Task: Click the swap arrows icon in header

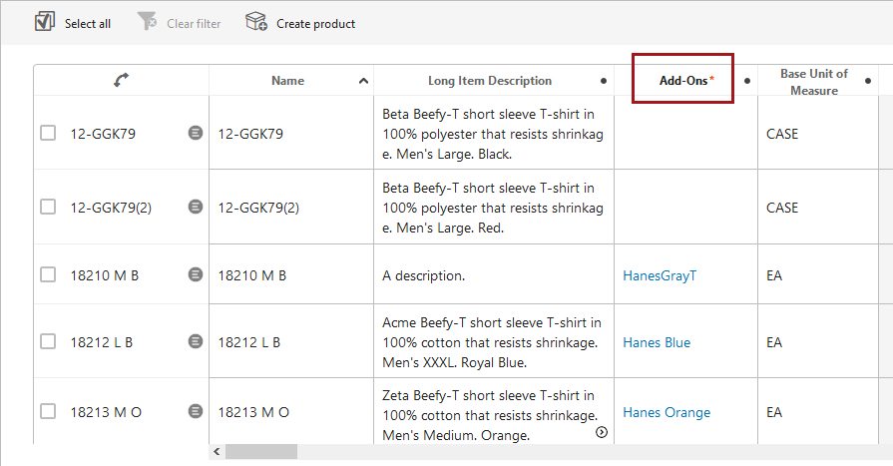Action: tap(122, 81)
